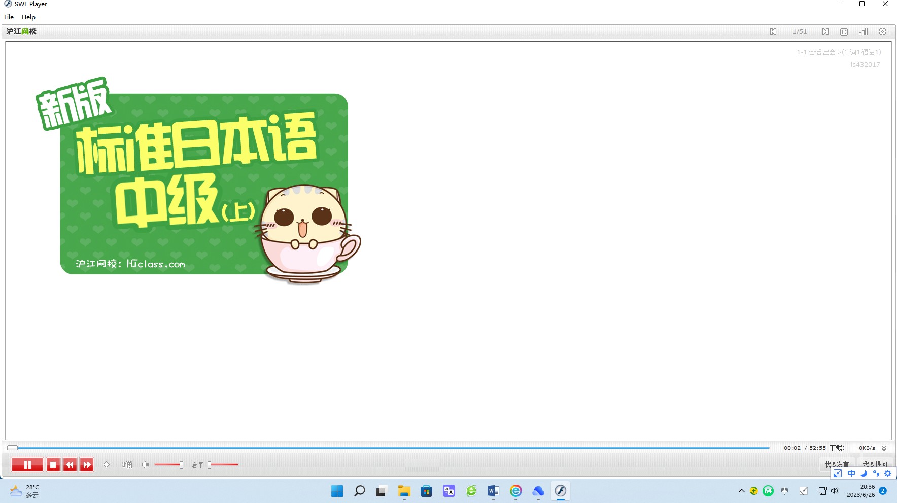897x503 pixels.
Task: Open the File menu
Action: coord(9,17)
